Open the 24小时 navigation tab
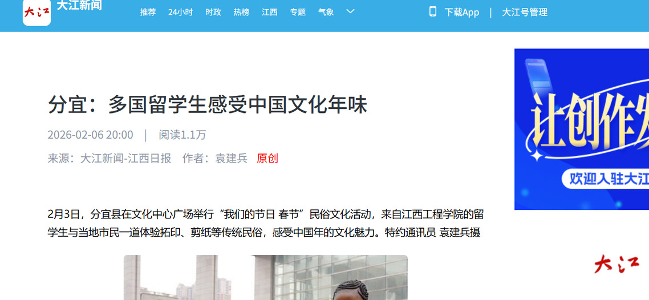This screenshot has height=300, width=649. coord(180,12)
